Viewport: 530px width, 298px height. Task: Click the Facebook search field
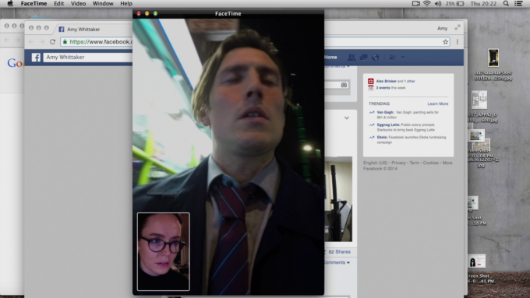point(88,58)
